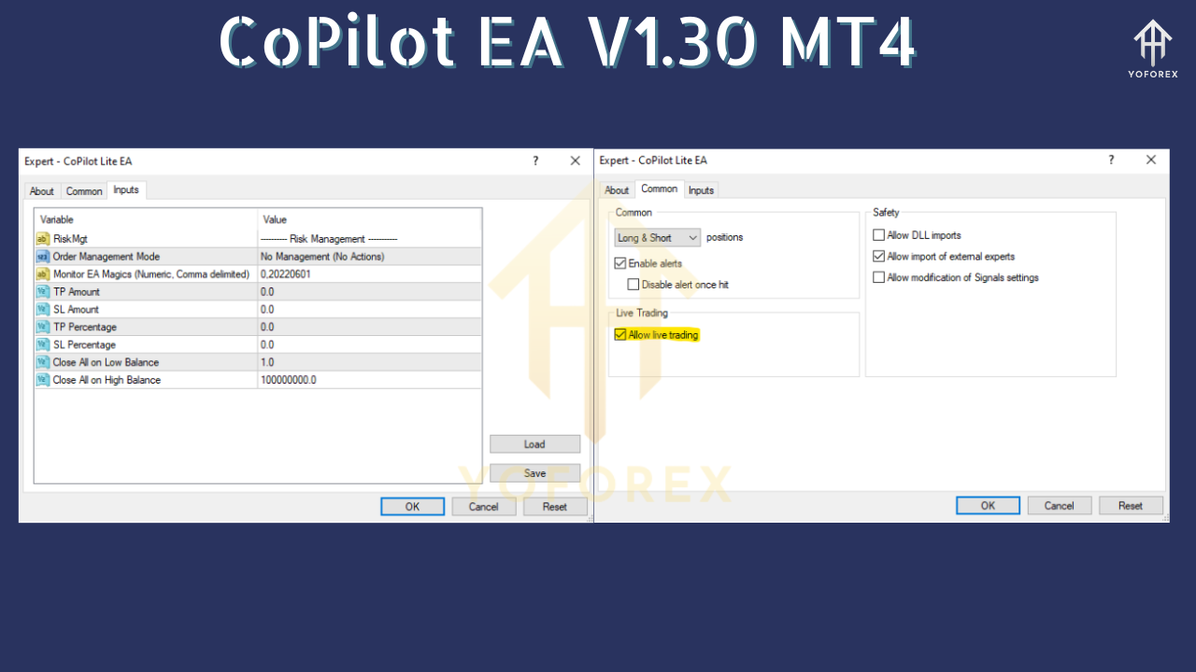Click the Load button
Screen dimensions: 1196x672
click(534, 443)
